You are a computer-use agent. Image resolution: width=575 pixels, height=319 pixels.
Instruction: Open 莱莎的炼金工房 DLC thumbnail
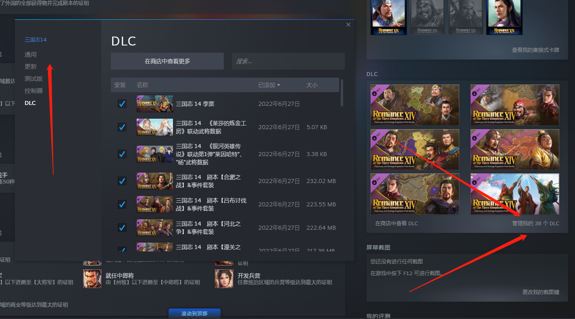(x=155, y=127)
